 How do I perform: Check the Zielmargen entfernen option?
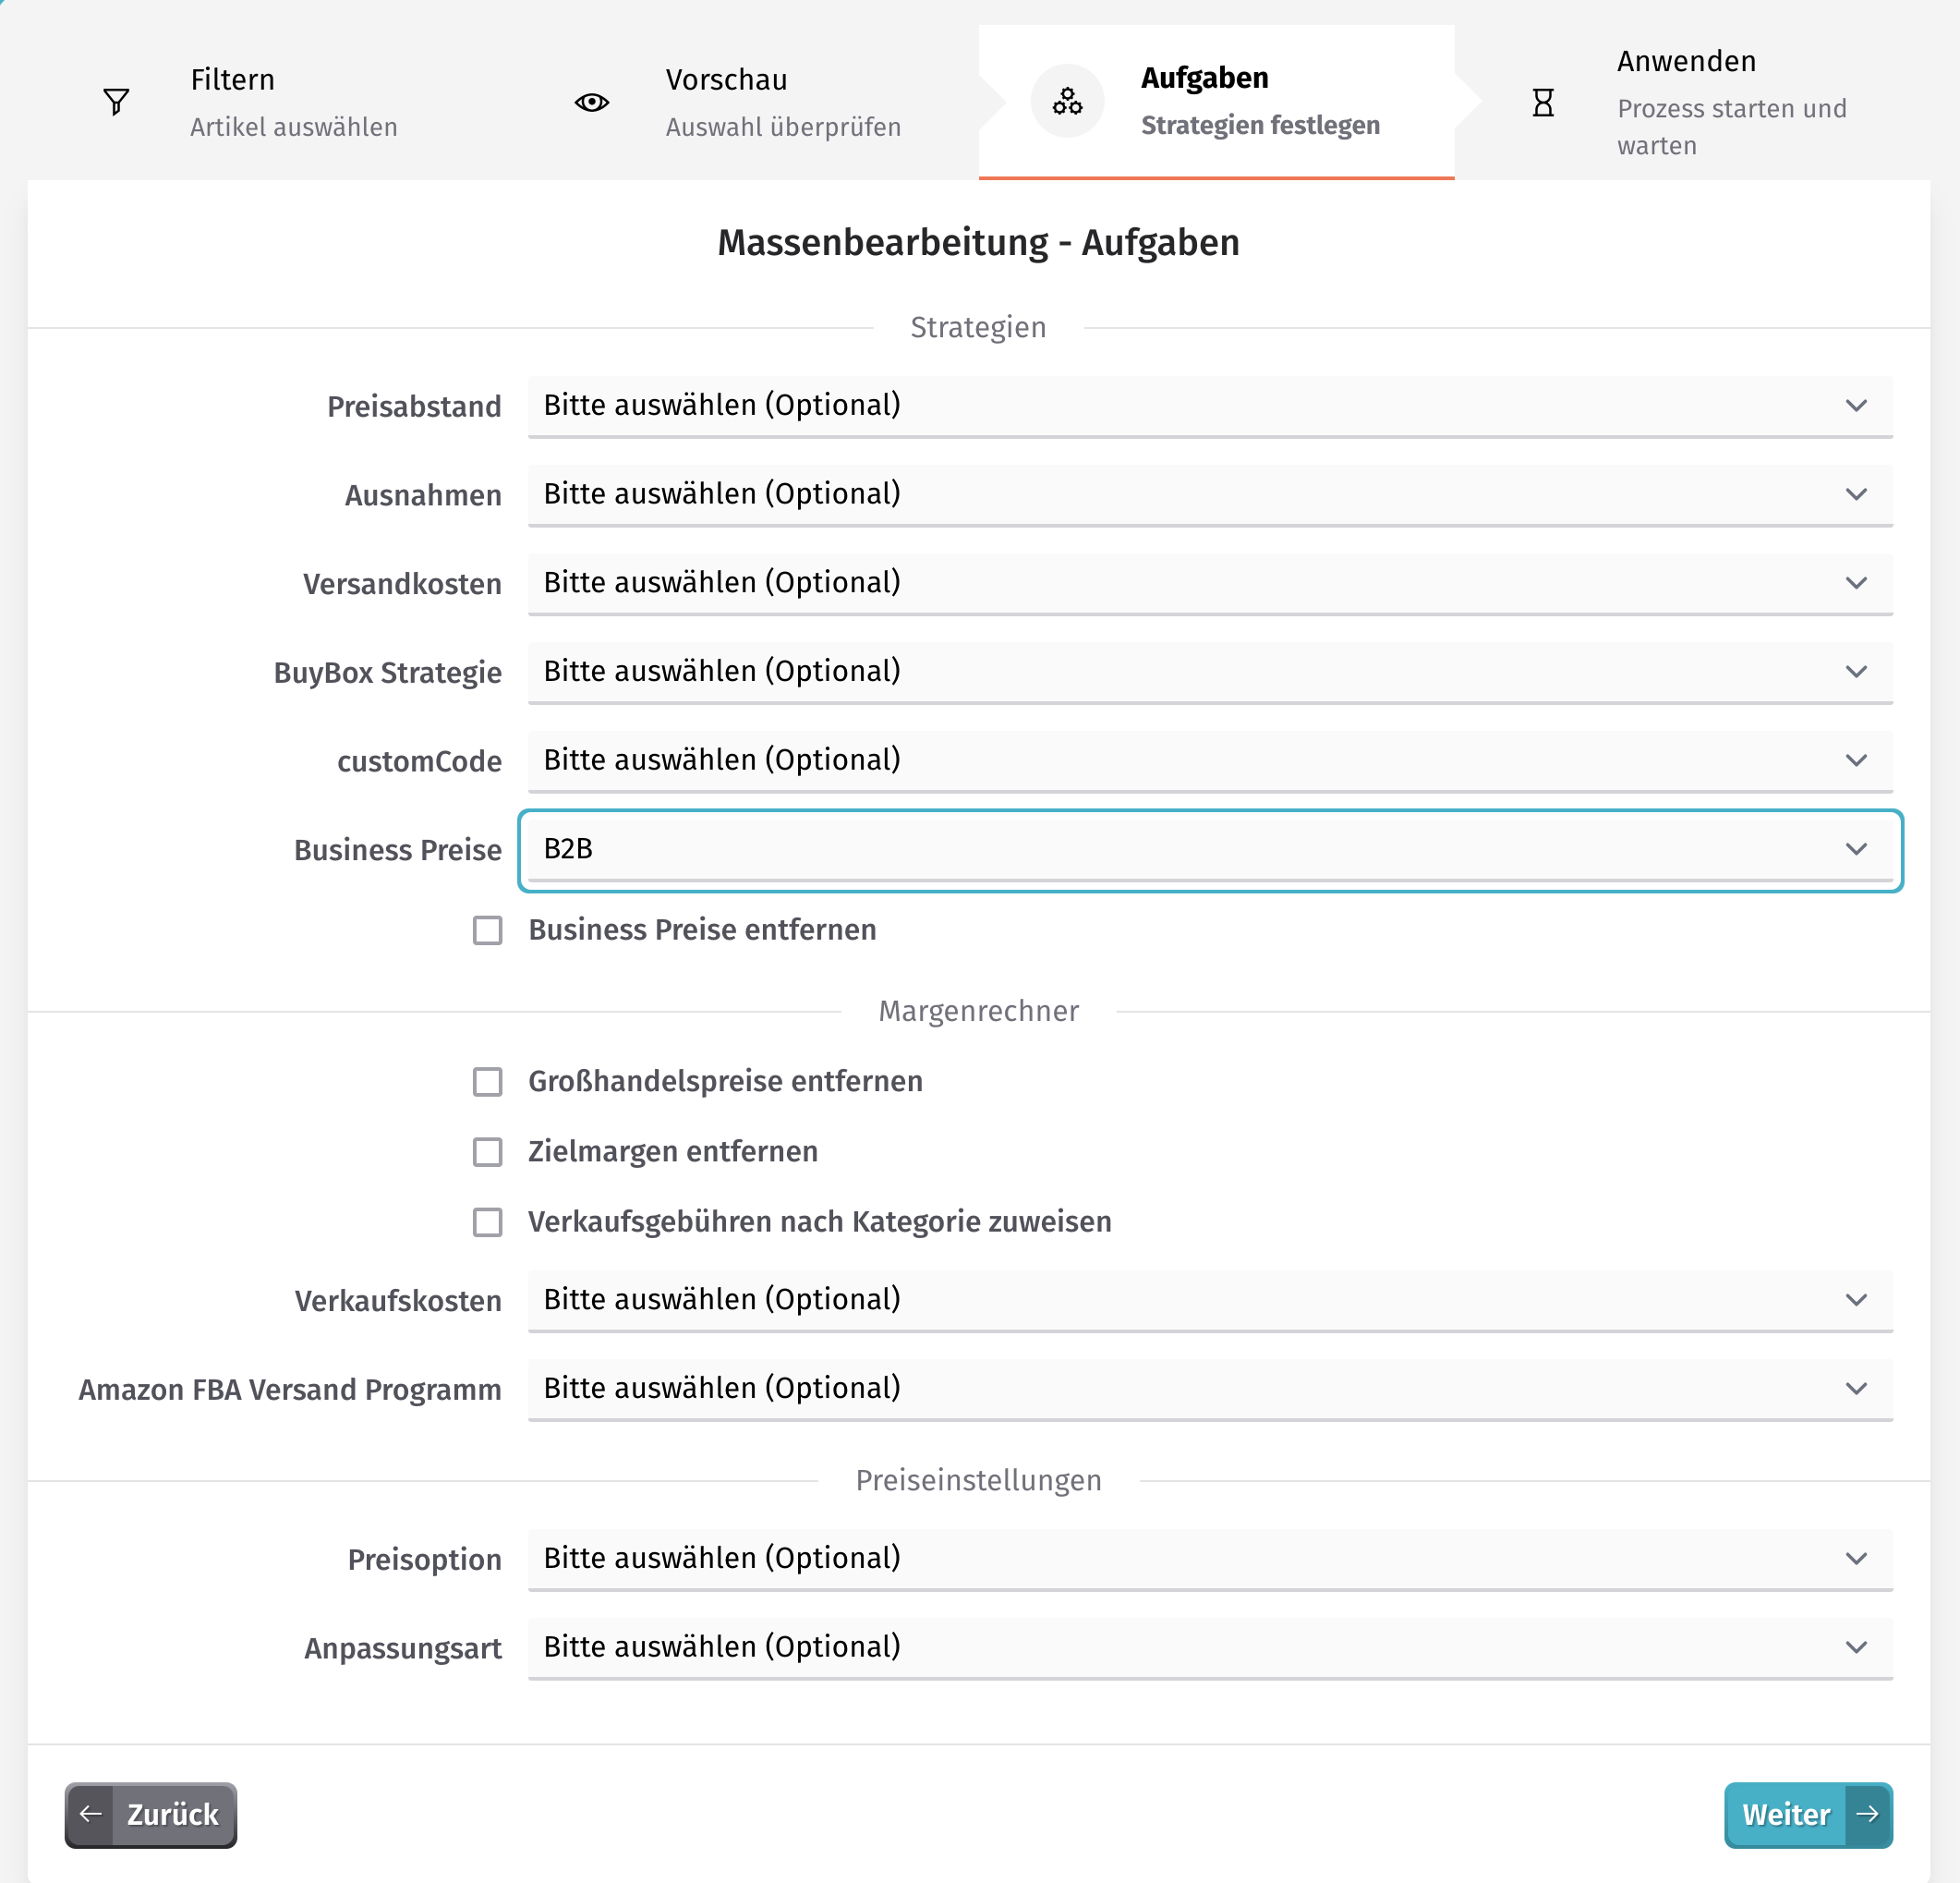click(x=488, y=1150)
